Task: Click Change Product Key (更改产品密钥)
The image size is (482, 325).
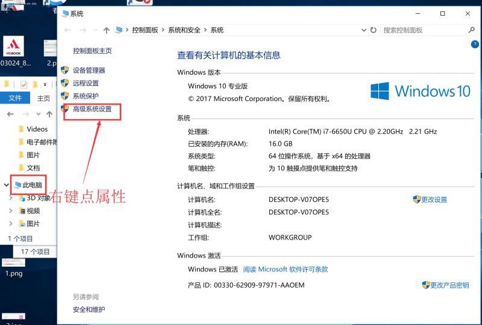Action: click(x=449, y=285)
